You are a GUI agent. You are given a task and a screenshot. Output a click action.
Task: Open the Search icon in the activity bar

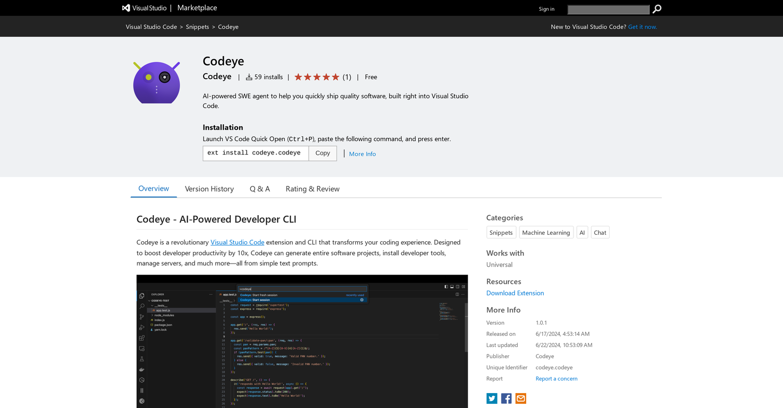pyautogui.click(x=141, y=306)
